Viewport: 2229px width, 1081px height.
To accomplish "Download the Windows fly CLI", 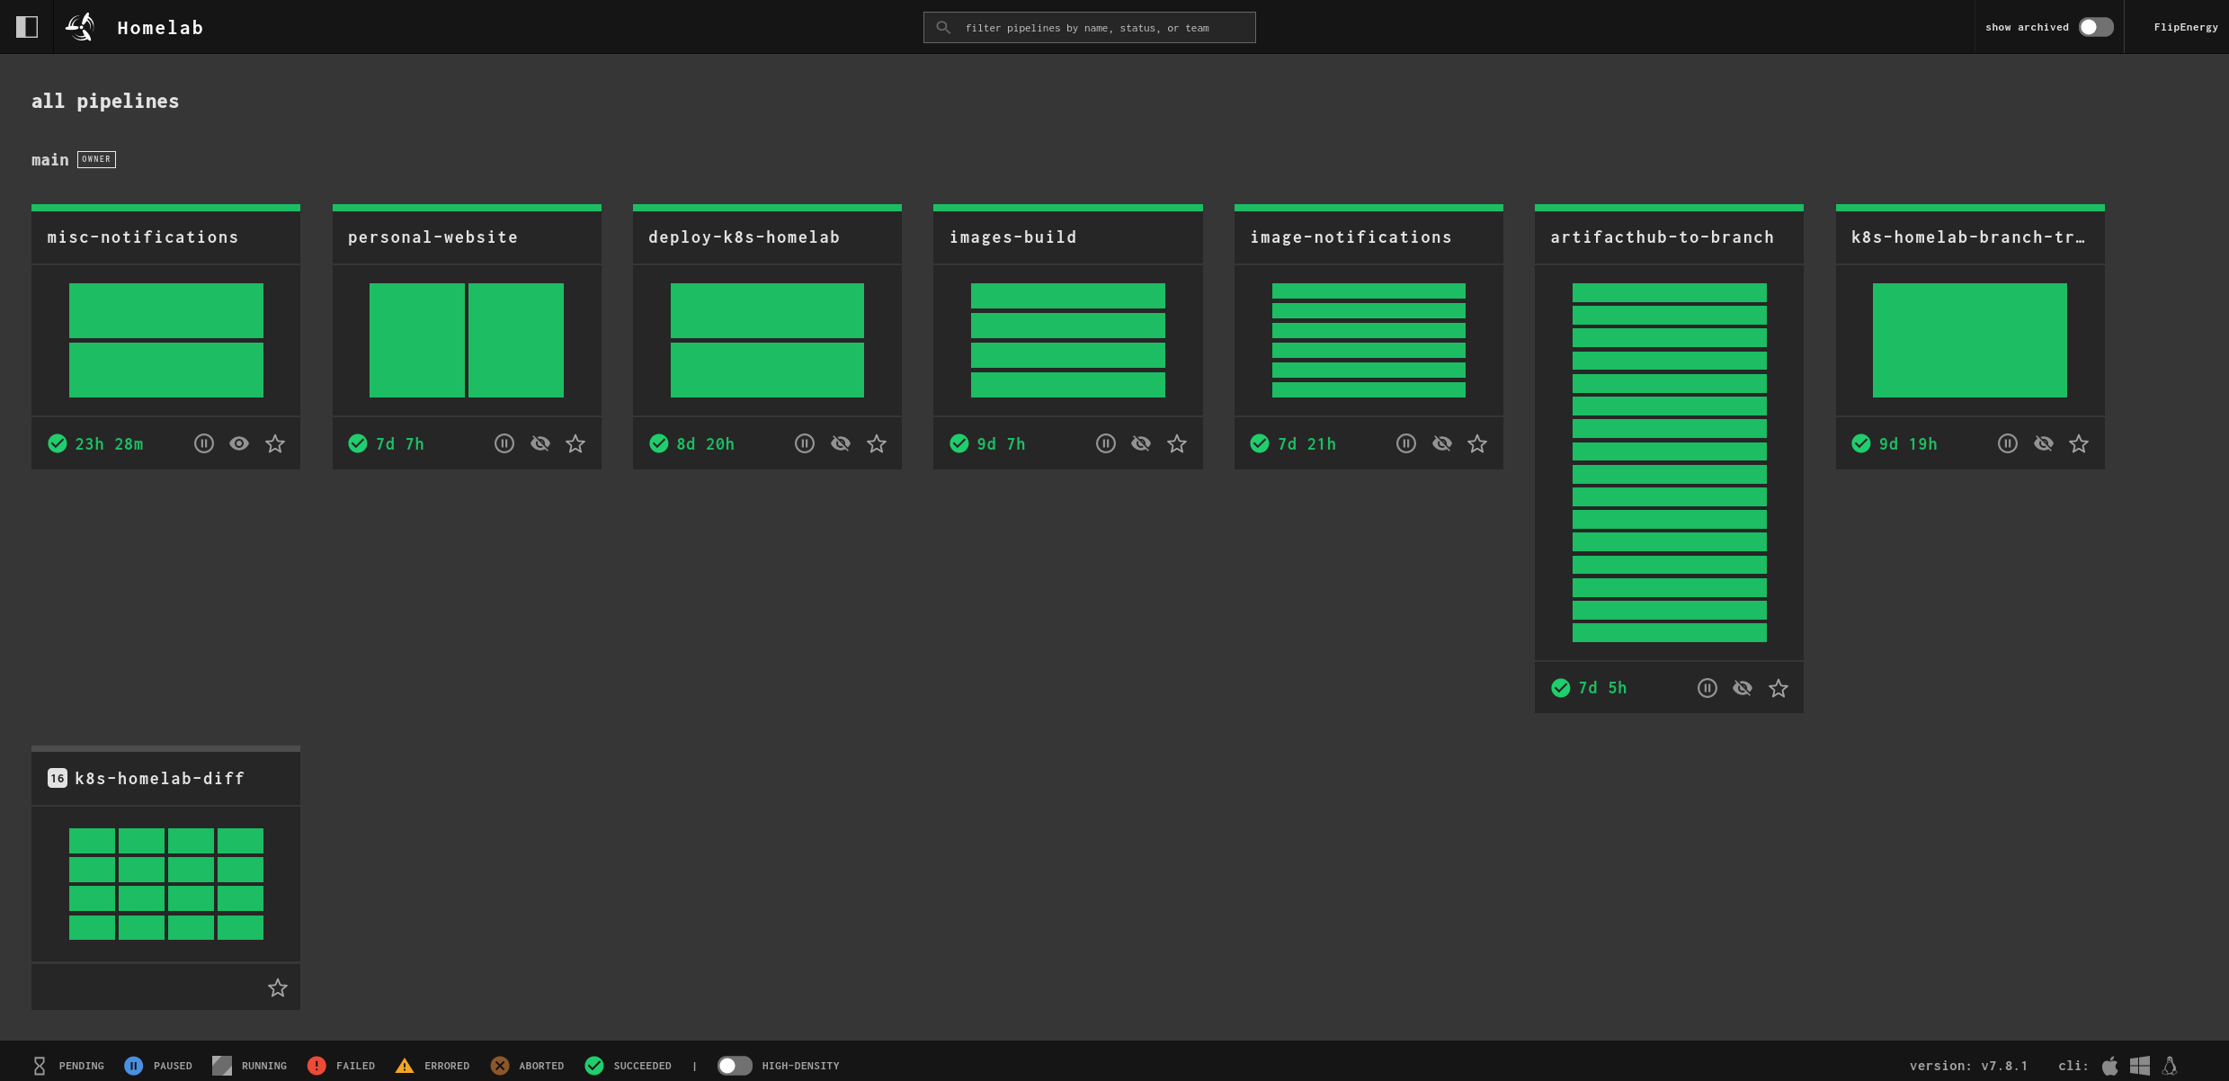I will tap(2139, 1065).
